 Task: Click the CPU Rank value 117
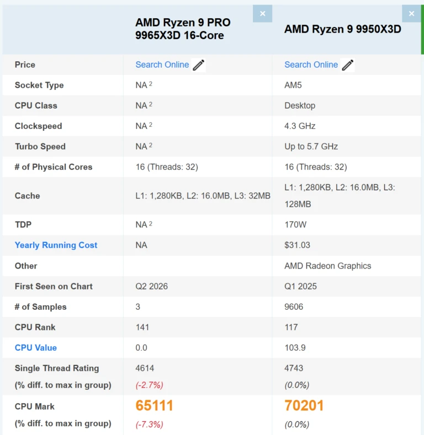(x=291, y=327)
